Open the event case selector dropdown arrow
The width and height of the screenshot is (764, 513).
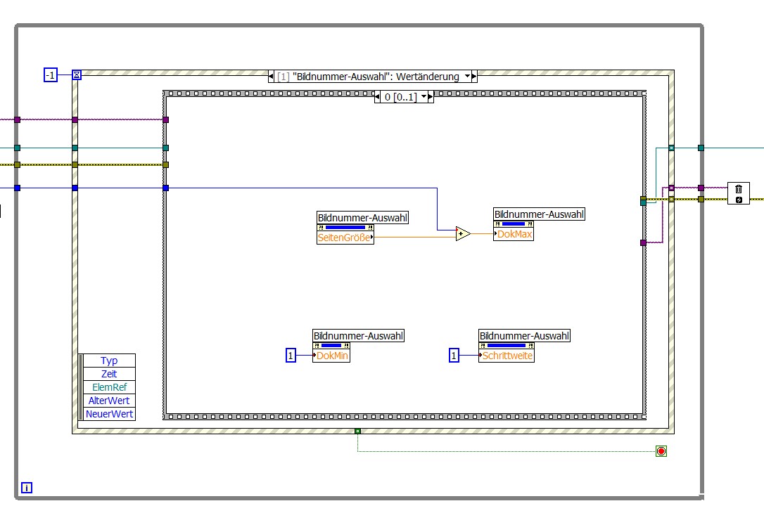pos(467,76)
